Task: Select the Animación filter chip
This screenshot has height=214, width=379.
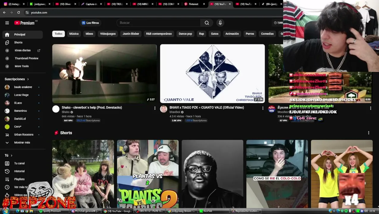Action: [232, 34]
